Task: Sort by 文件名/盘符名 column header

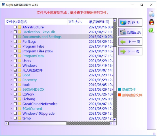Action: tap(36, 22)
